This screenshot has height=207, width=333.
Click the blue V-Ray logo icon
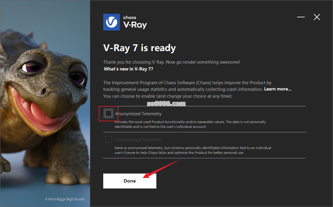point(112,22)
